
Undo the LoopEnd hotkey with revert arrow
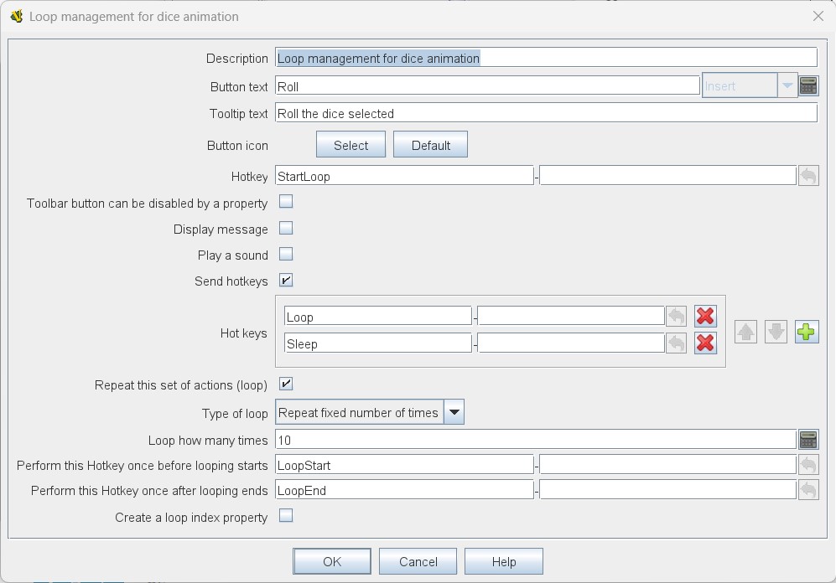pos(808,490)
